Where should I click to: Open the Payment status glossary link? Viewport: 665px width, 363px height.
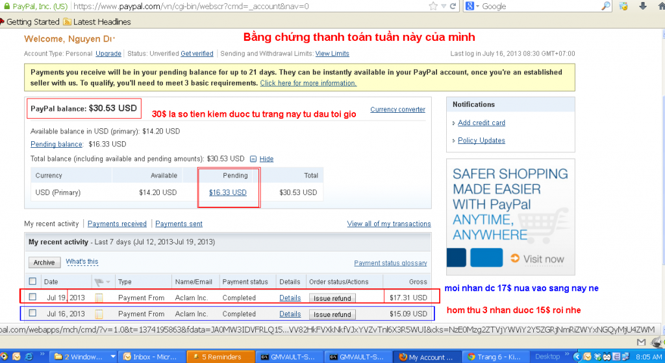coord(390,263)
